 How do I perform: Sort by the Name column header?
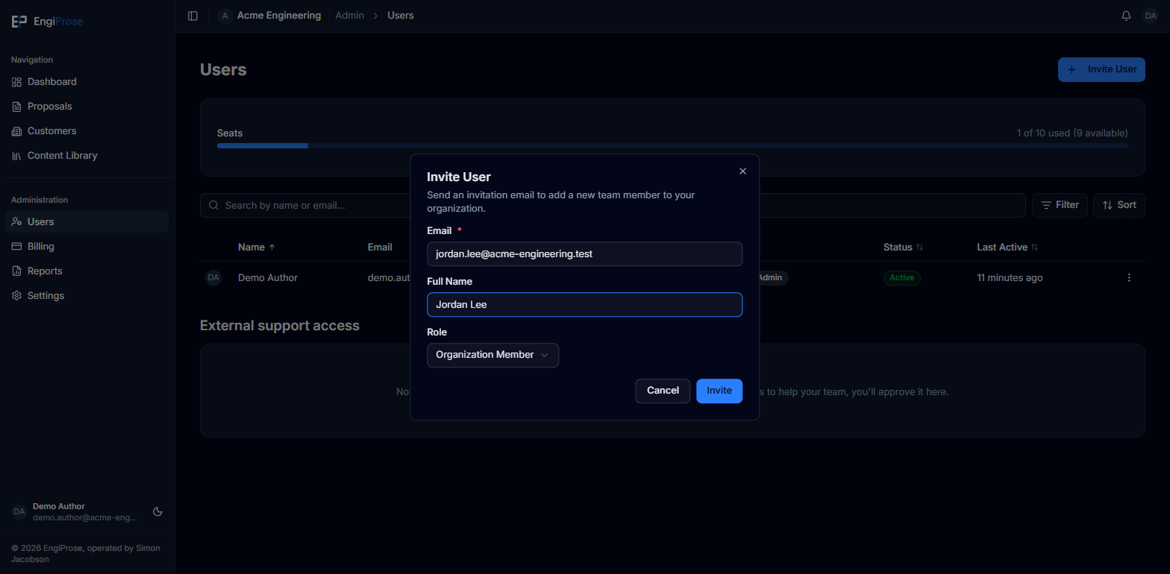tap(257, 247)
